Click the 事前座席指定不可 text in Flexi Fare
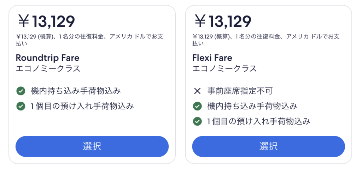 click(240, 91)
